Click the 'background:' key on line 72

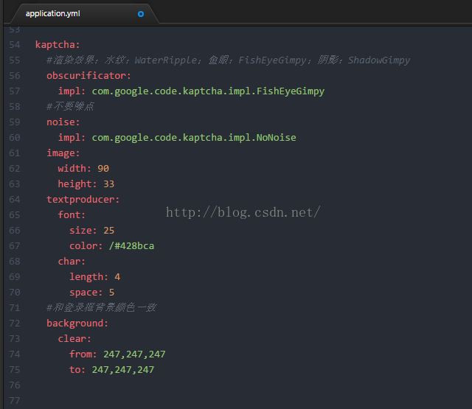pyautogui.click(x=77, y=324)
